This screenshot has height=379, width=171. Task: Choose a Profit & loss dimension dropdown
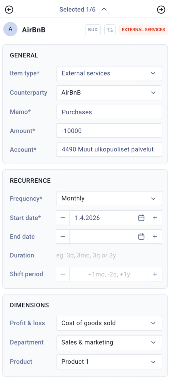[109, 323]
